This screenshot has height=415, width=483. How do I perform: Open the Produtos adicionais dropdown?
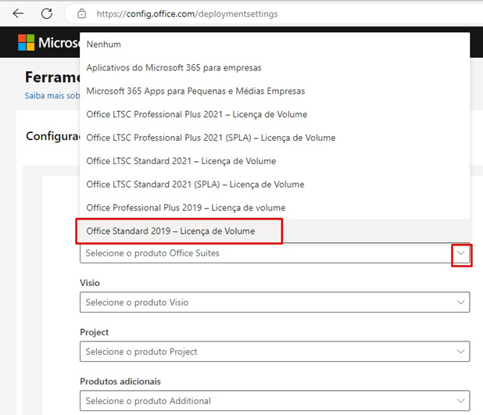pos(275,401)
